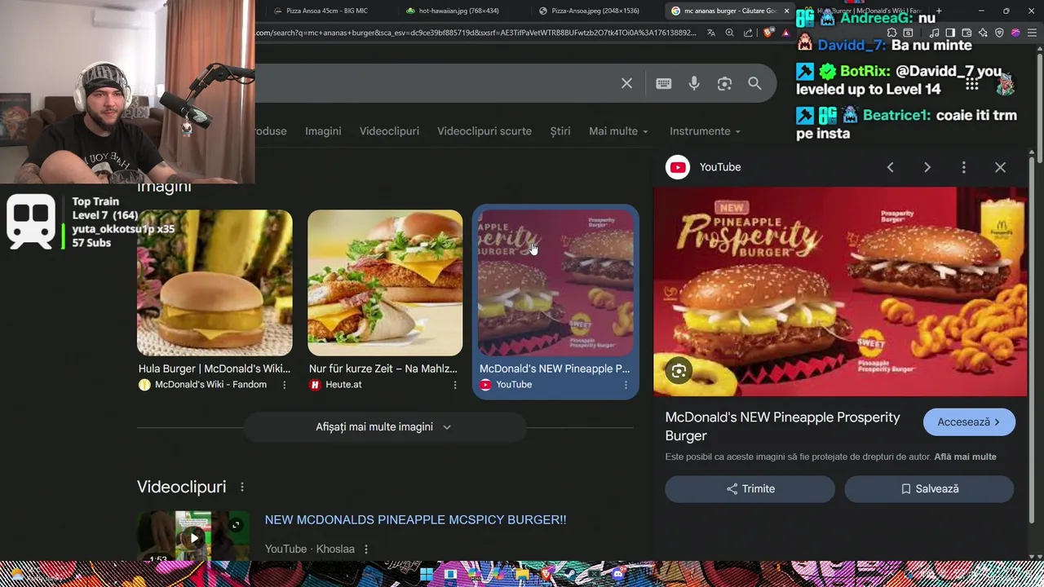
Task: Open options menu for Heute.at result
Action: (455, 385)
